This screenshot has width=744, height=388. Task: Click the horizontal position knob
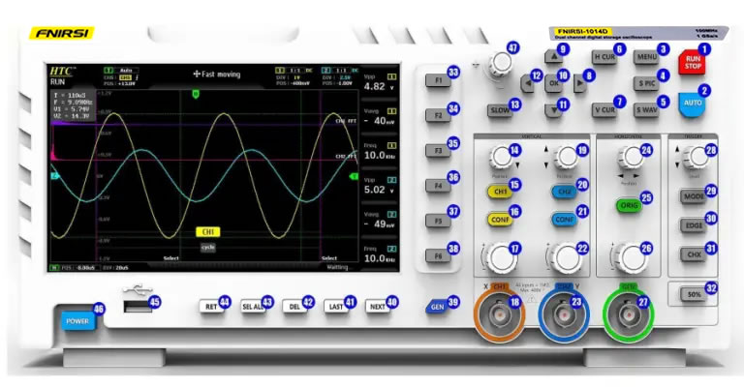[x=631, y=157]
